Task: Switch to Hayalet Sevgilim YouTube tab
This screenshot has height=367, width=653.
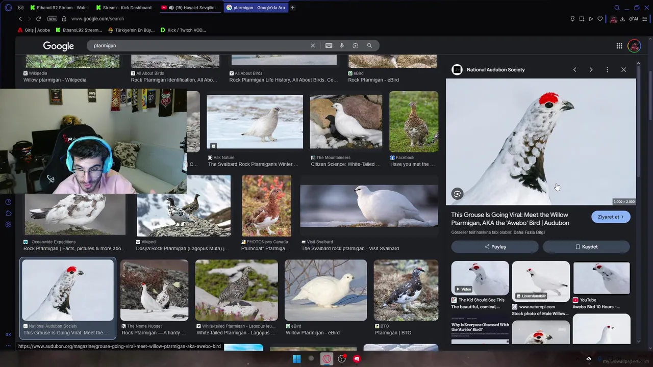Action: [191, 8]
